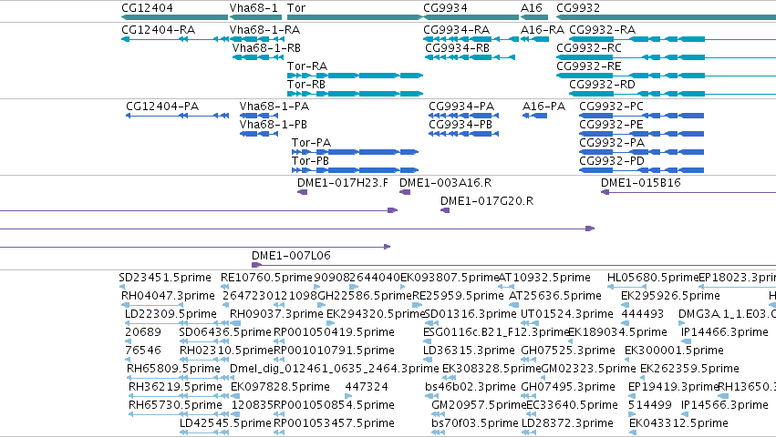Select EST SD01316.3prime

click(x=471, y=314)
